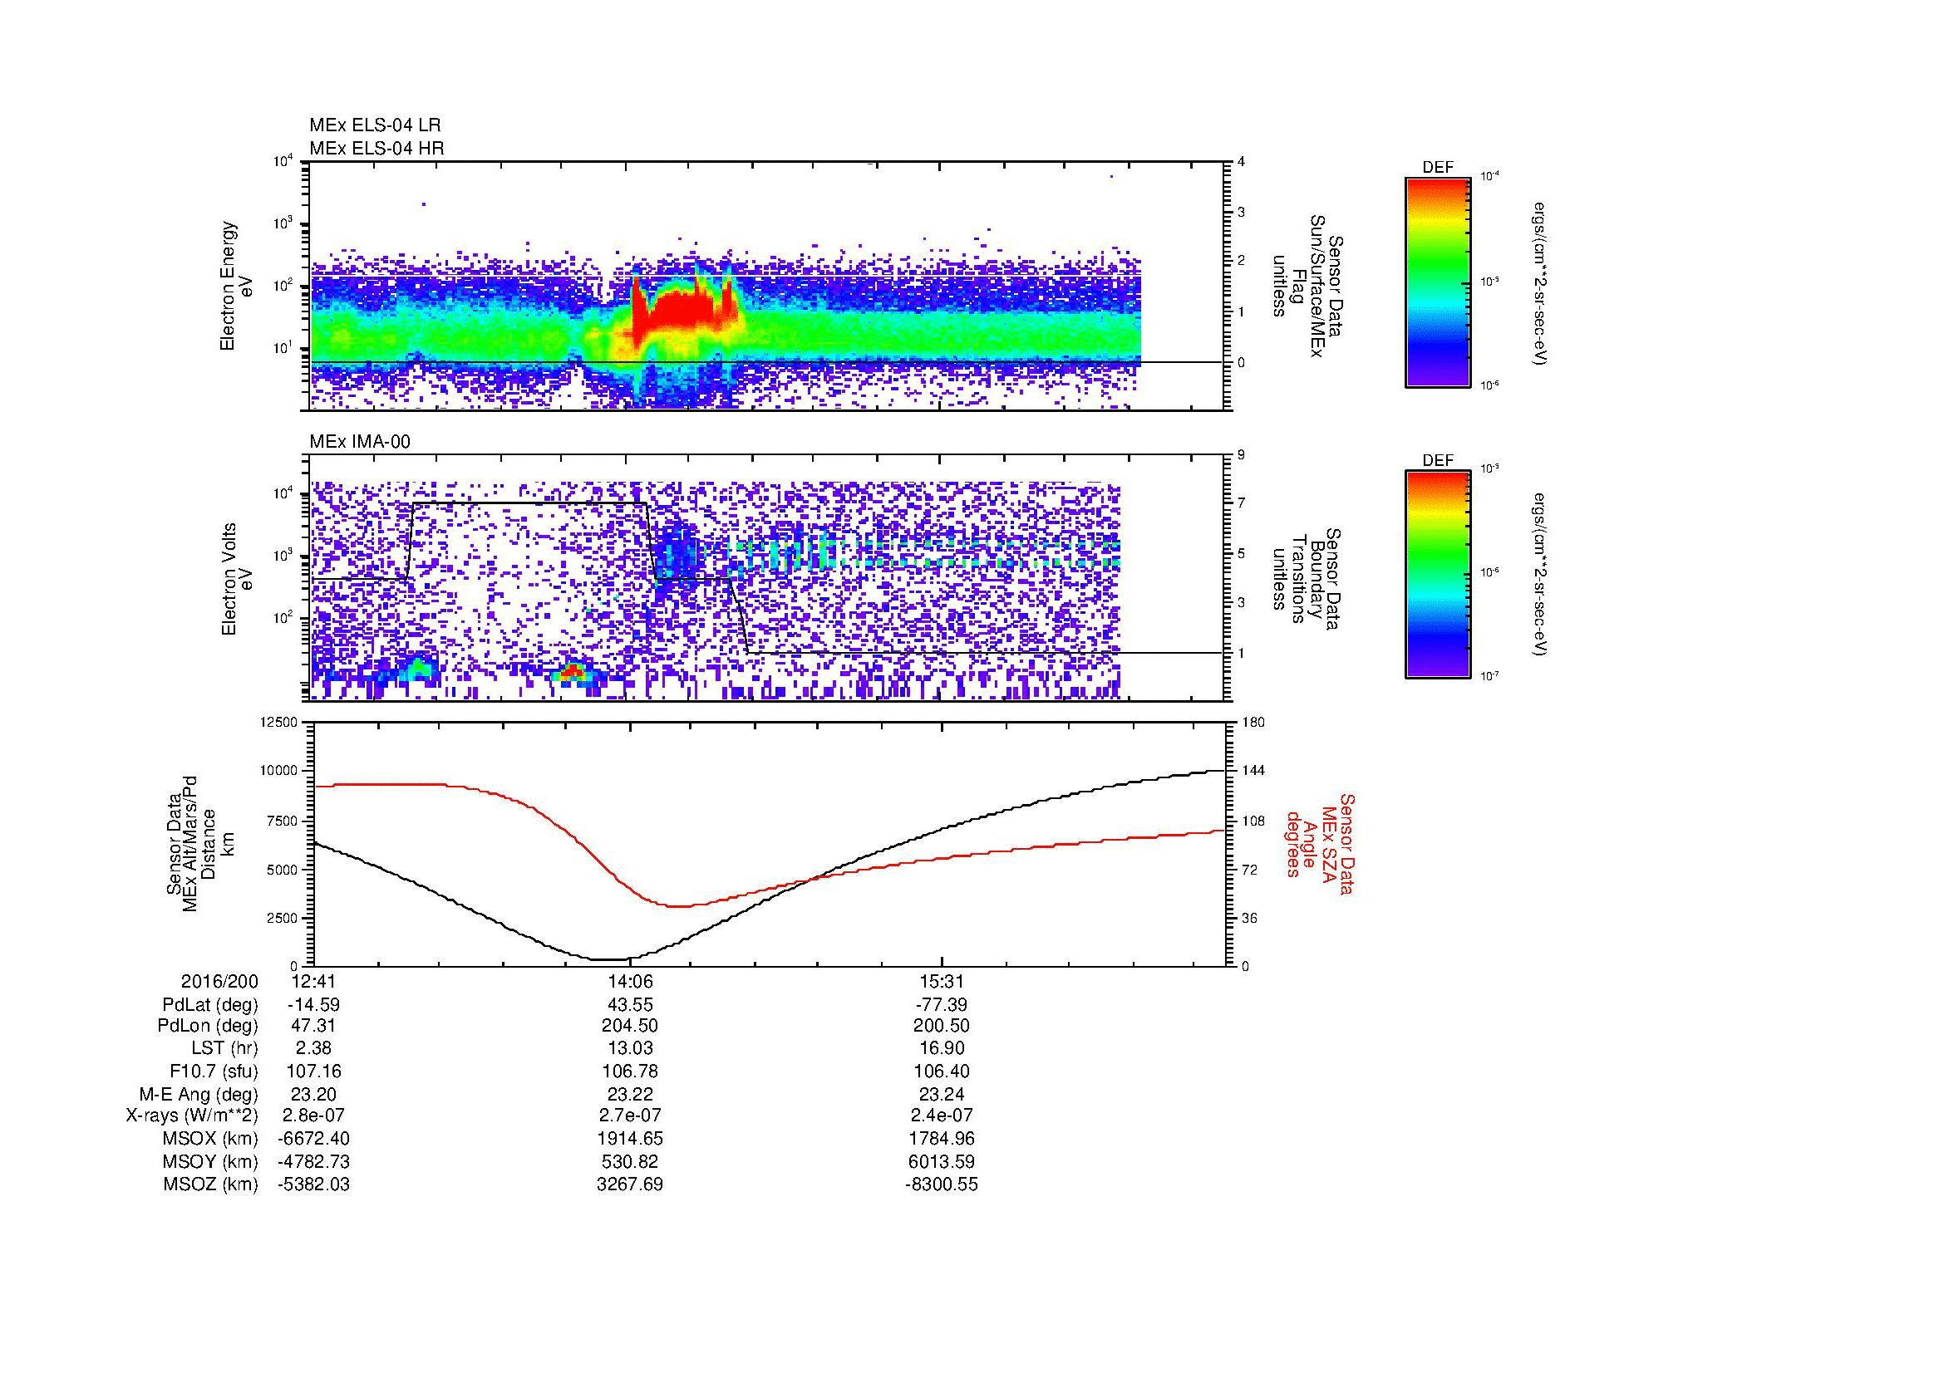Click the PdLon value 200.50
The height and width of the screenshot is (1373, 1944).
tap(942, 1026)
